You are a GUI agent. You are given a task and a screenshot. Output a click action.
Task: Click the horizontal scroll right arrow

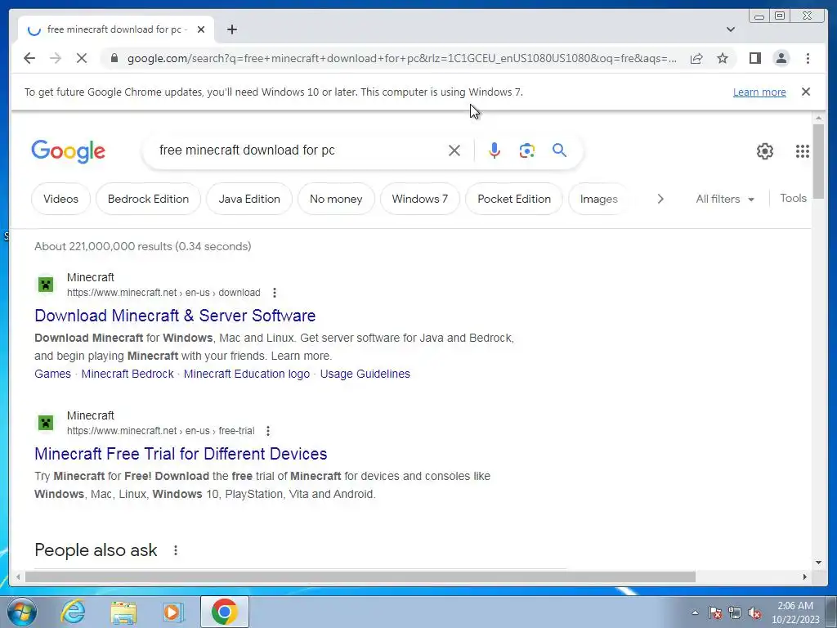(805, 576)
